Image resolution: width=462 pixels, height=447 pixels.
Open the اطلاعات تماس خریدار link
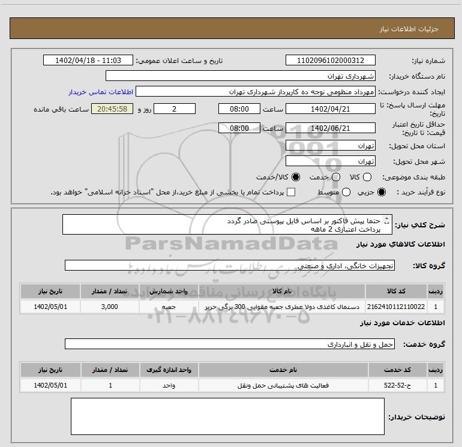pyautogui.click(x=101, y=92)
